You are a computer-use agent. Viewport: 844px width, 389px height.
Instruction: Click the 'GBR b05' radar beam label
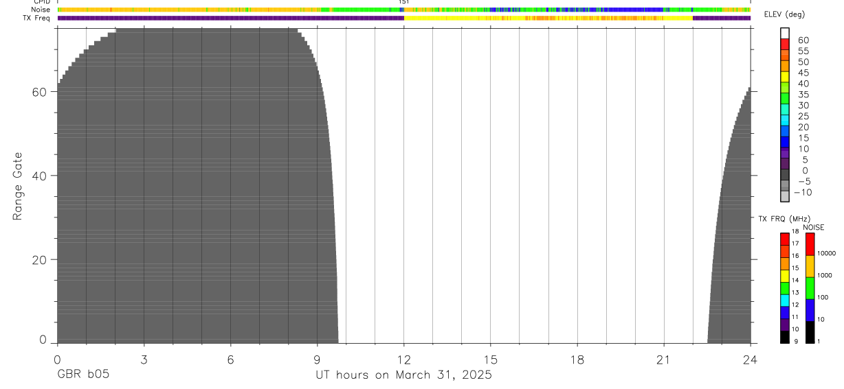(x=82, y=375)
